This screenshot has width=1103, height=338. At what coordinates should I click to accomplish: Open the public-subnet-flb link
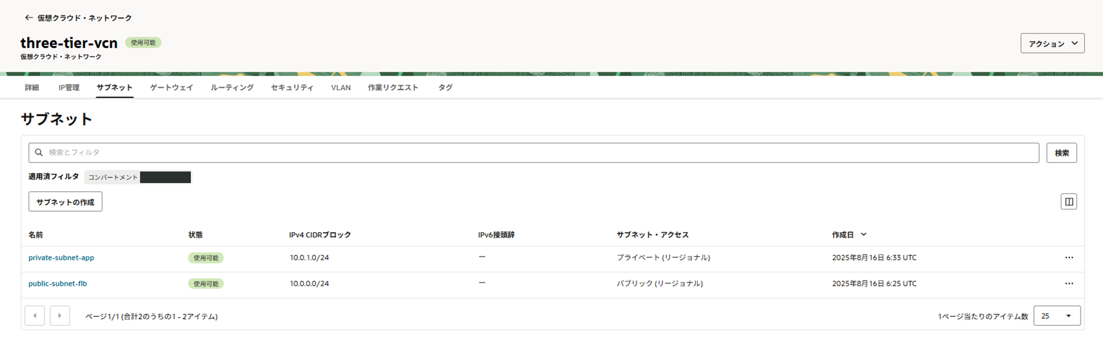coord(57,284)
